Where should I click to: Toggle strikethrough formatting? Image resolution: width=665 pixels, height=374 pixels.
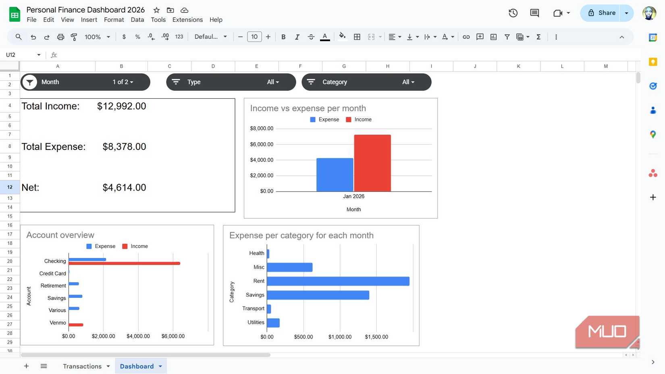click(x=311, y=37)
